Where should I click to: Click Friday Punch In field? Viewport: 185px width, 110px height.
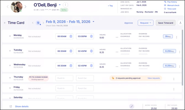click(64, 88)
